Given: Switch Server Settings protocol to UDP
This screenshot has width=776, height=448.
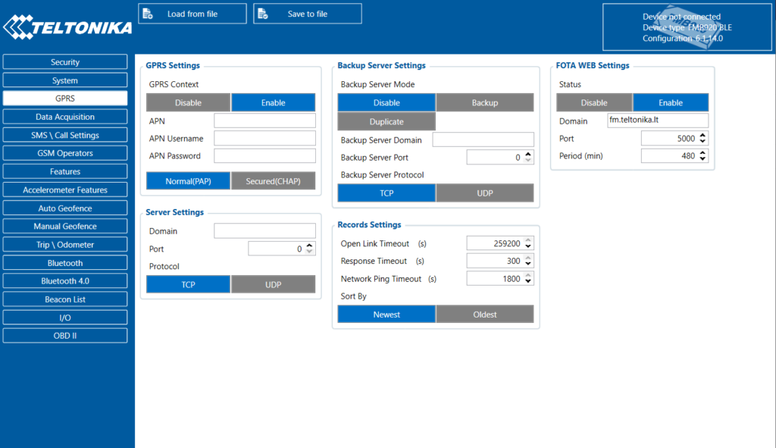Looking at the screenshot, I should pyautogui.click(x=273, y=284).
